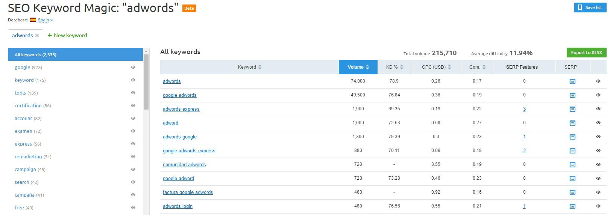Screen dimensions: 613x215
Task: Open SERP view icon for comunidad adwords row
Action: point(572,165)
